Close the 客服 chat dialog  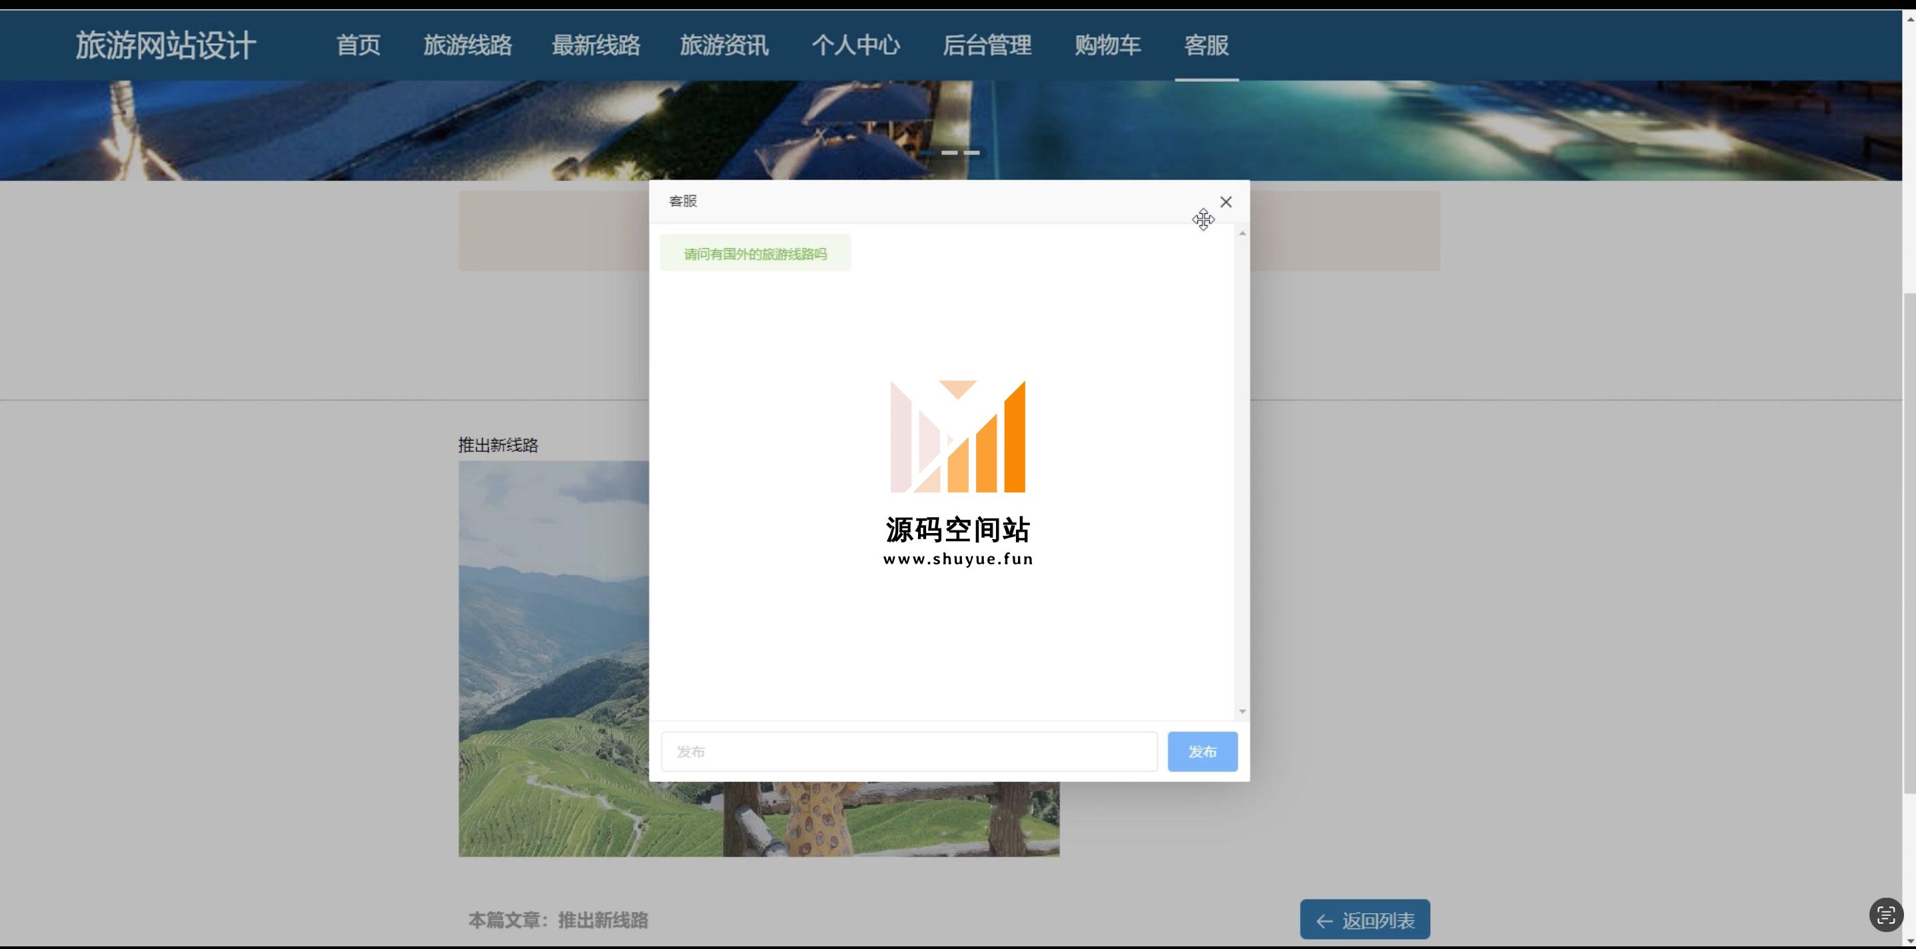pos(1226,202)
